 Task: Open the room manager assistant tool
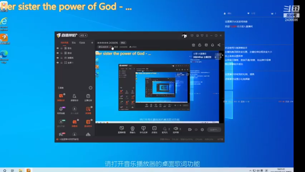pyautogui.click(x=74, y=97)
